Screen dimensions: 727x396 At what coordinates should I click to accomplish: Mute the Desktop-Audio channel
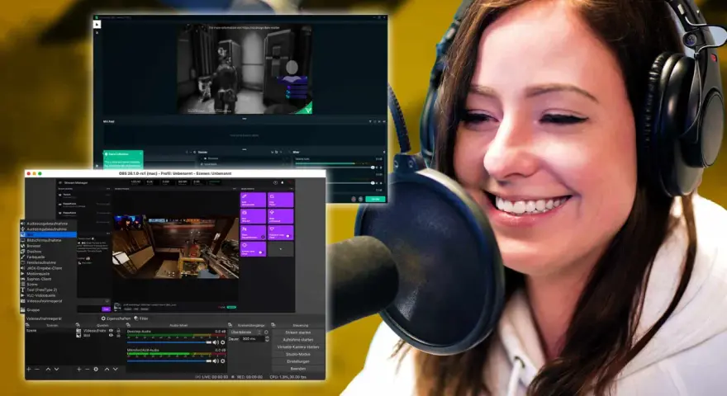click(215, 342)
